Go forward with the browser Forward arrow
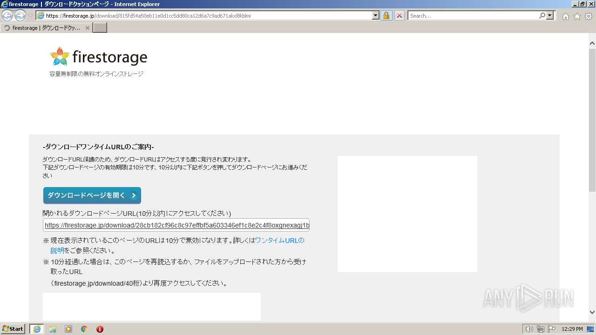596x335 pixels. [20, 15]
